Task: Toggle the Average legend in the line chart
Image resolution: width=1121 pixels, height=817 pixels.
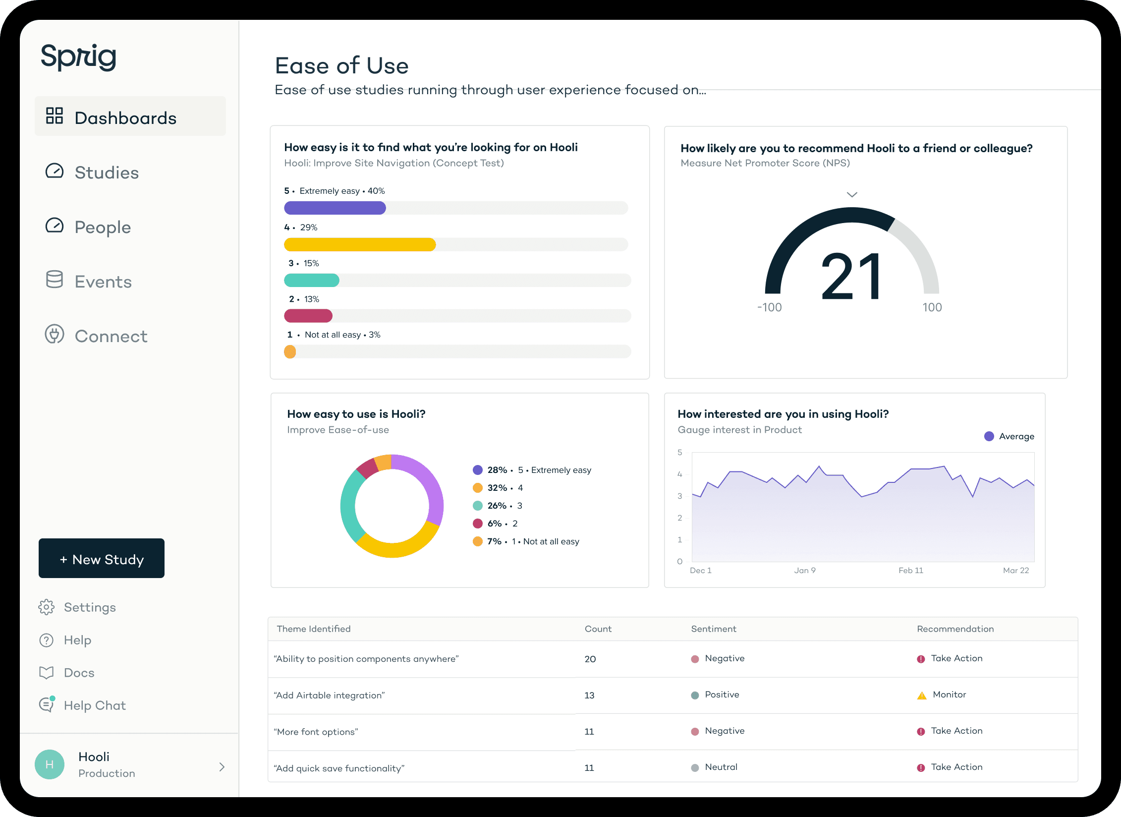Action: tap(1009, 436)
